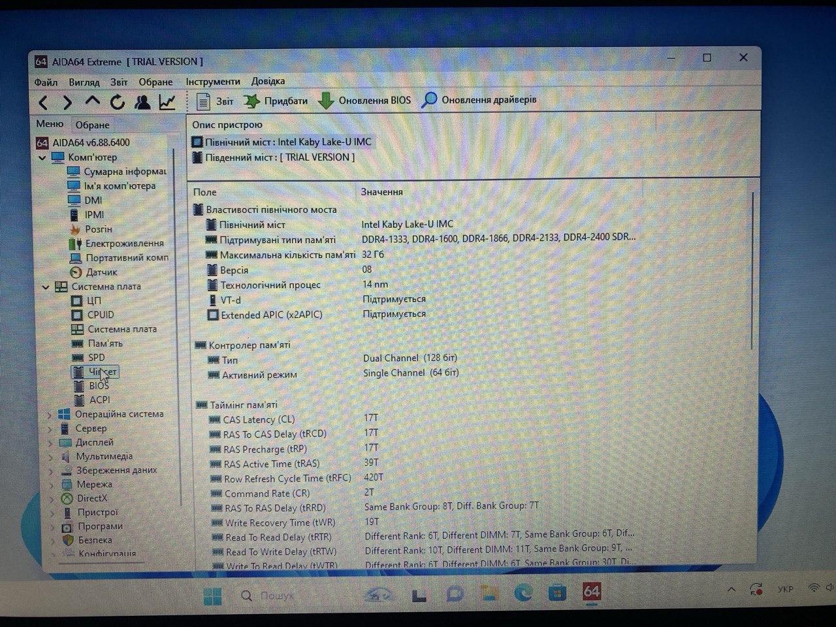This screenshot has width=836, height=627.
Task: Select the Північний міст: Intel Kaby Lake-U IMC device
Action: 281,142
